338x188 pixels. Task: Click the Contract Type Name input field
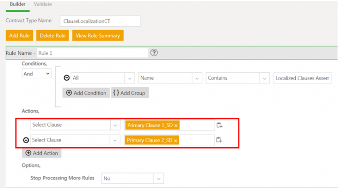[x=100, y=21]
